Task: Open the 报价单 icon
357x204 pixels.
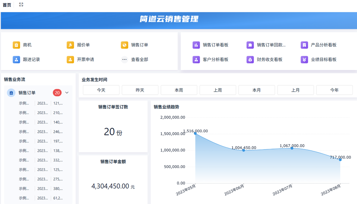Action: tap(70, 45)
